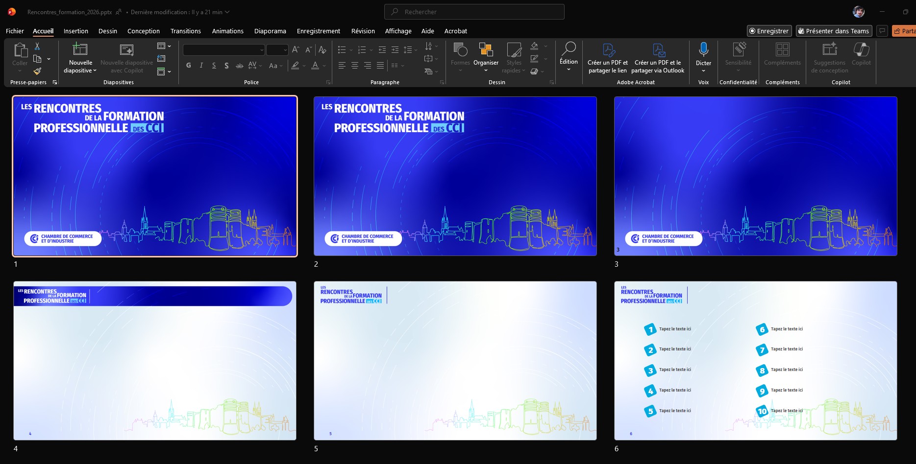
Task: Toggle underline (S) formatting
Action: [214, 66]
